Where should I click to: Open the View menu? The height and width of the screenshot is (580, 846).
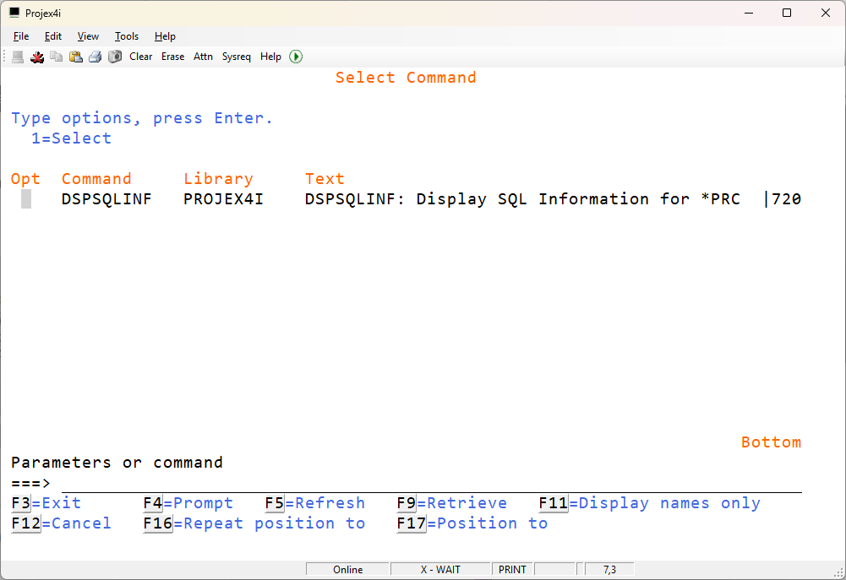click(x=88, y=36)
